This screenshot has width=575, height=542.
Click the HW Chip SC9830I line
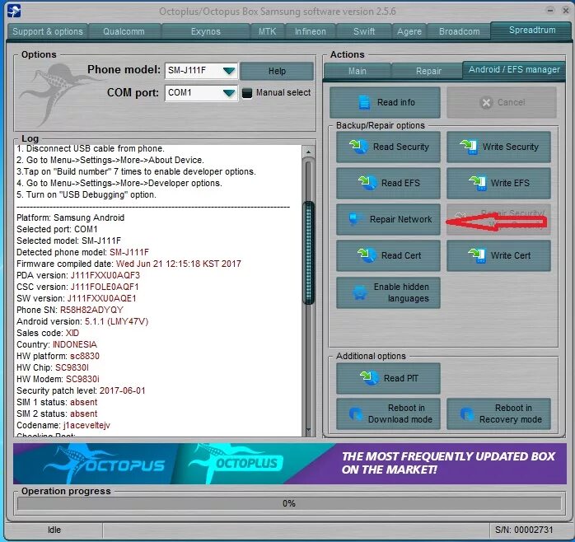[x=53, y=367]
